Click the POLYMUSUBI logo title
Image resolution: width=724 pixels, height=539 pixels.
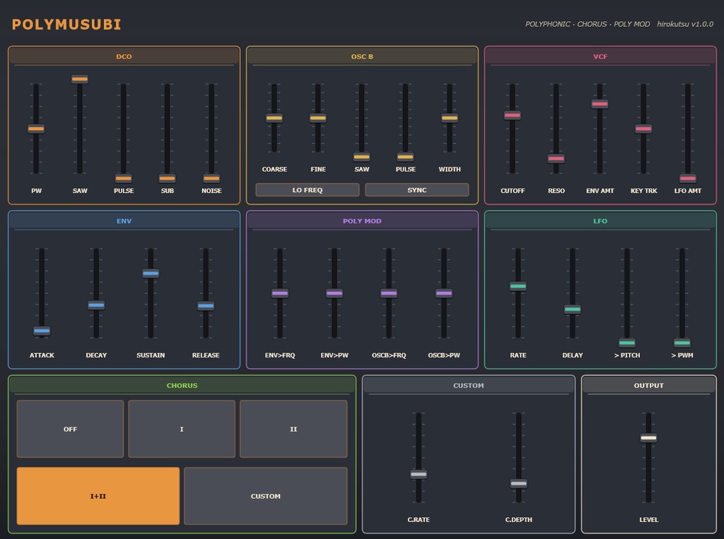(66, 25)
